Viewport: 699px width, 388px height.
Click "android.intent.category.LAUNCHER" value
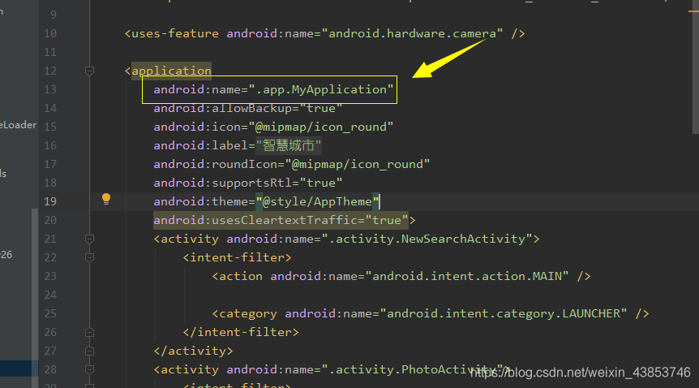pos(504,313)
